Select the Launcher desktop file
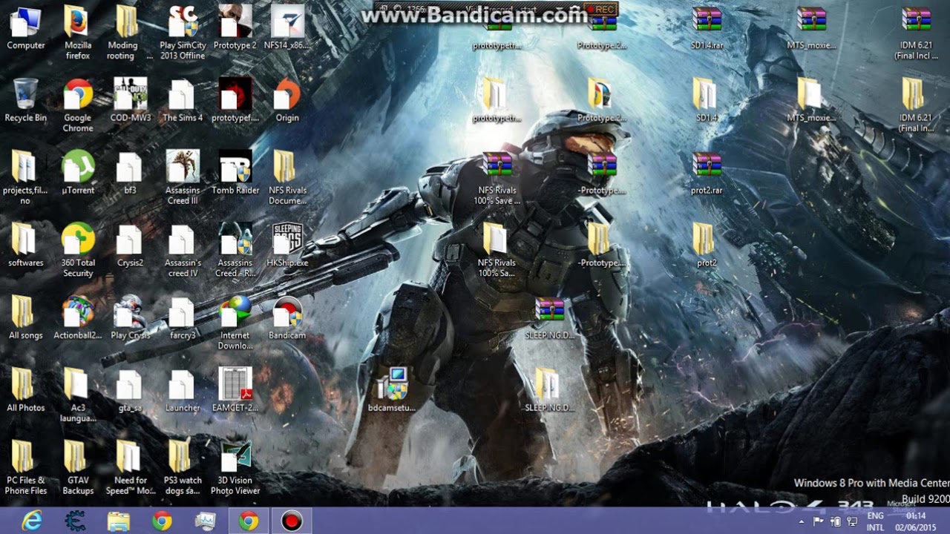This screenshot has width=950, height=534. pyautogui.click(x=183, y=390)
